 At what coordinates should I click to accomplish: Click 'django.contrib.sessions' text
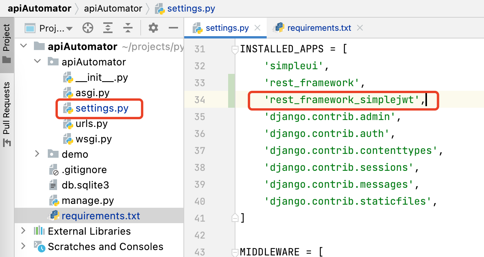338,168
